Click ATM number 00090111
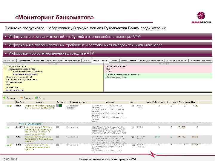 pos(20,127)
